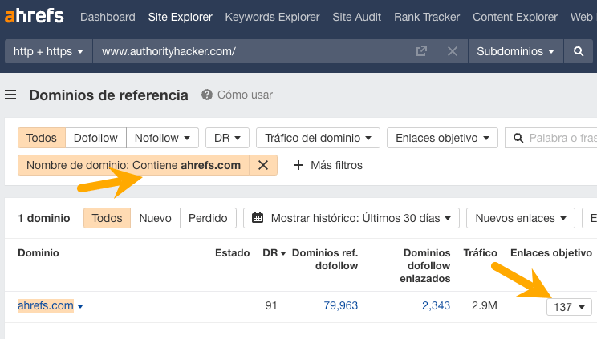Image resolution: width=597 pixels, height=339 pixels.
Task: Click the search icon in keyword field
Action: click(518, 138)
